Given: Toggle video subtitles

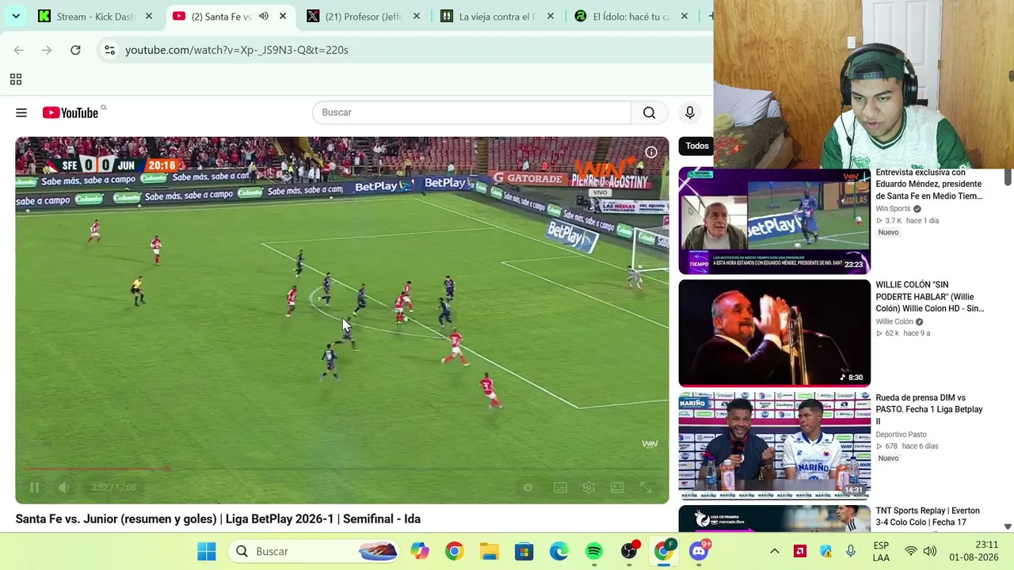Looking at the screenshot, I should coord(560,488).
